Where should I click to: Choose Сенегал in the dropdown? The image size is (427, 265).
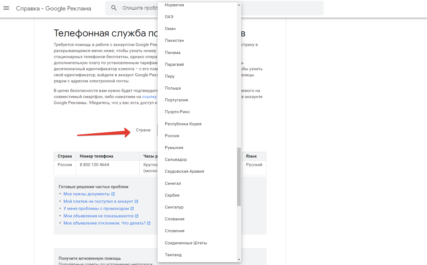point(197,183)
